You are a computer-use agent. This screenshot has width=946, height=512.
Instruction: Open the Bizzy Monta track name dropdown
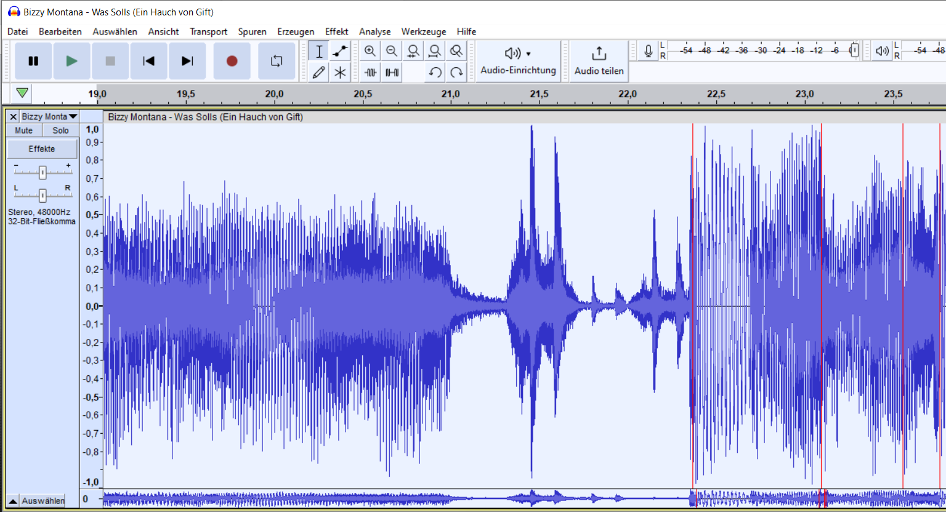[49, 116]
